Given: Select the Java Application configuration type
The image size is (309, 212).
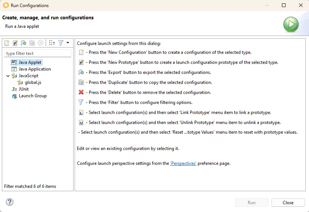Looking at the screenshot, I should [35, 69].
